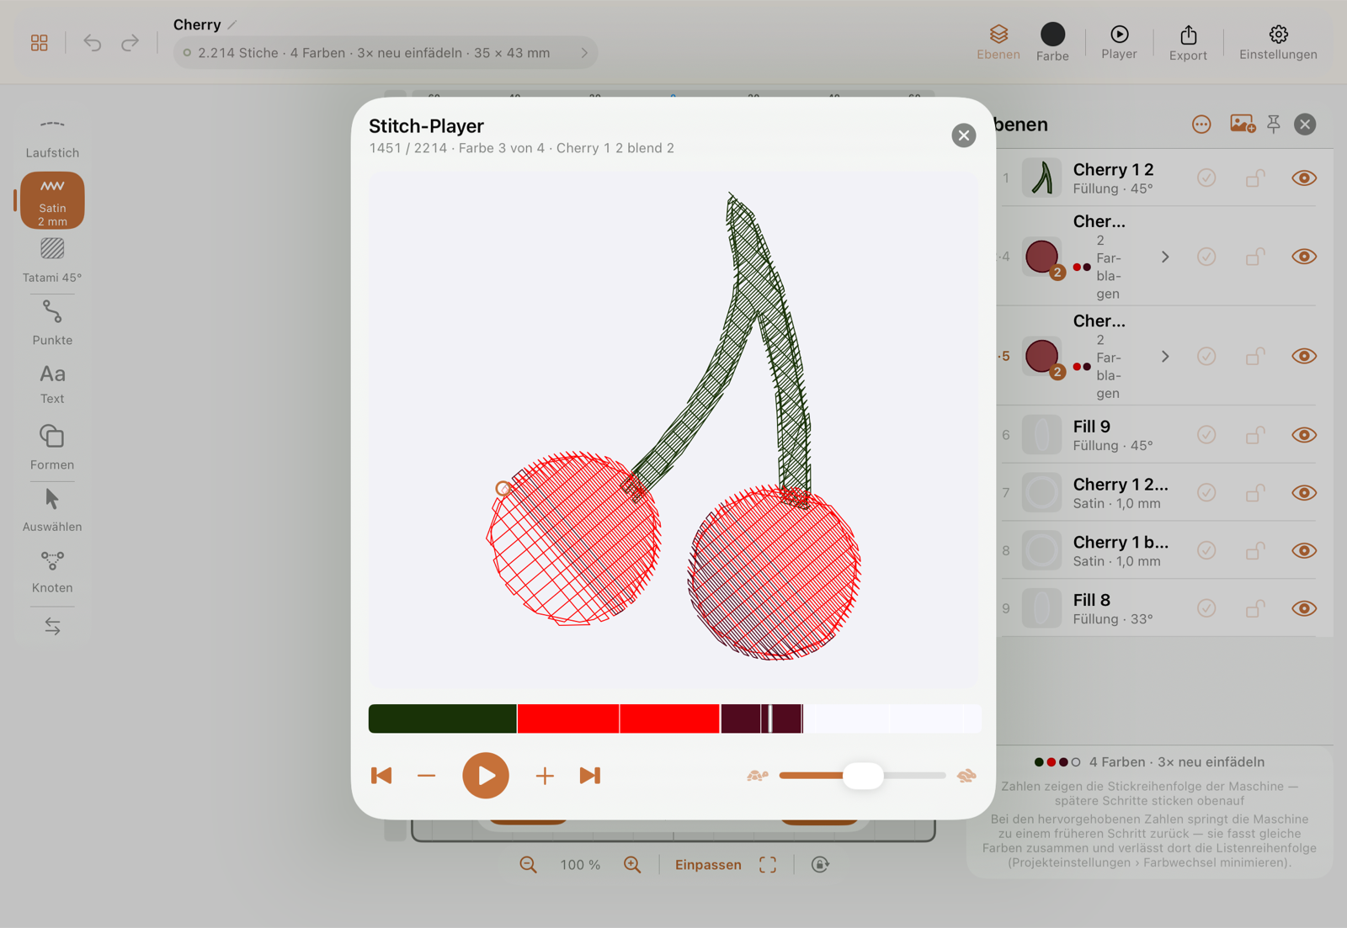The image size is (1347, 928).
Task: Toggle checkmark on Cherry 1 2 Füllung layer
Action: click(1206, 178)
